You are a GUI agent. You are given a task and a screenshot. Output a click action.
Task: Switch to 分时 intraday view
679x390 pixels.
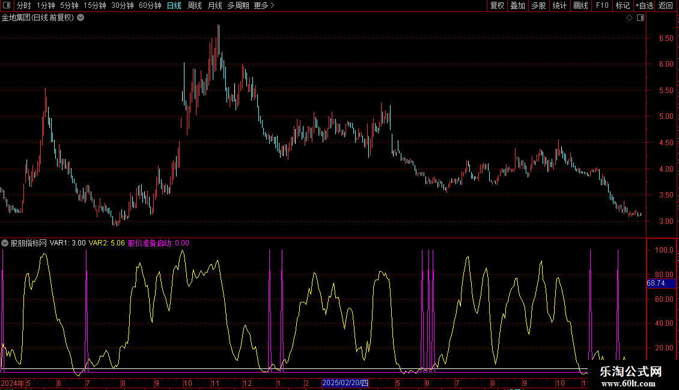coord(24,5)
